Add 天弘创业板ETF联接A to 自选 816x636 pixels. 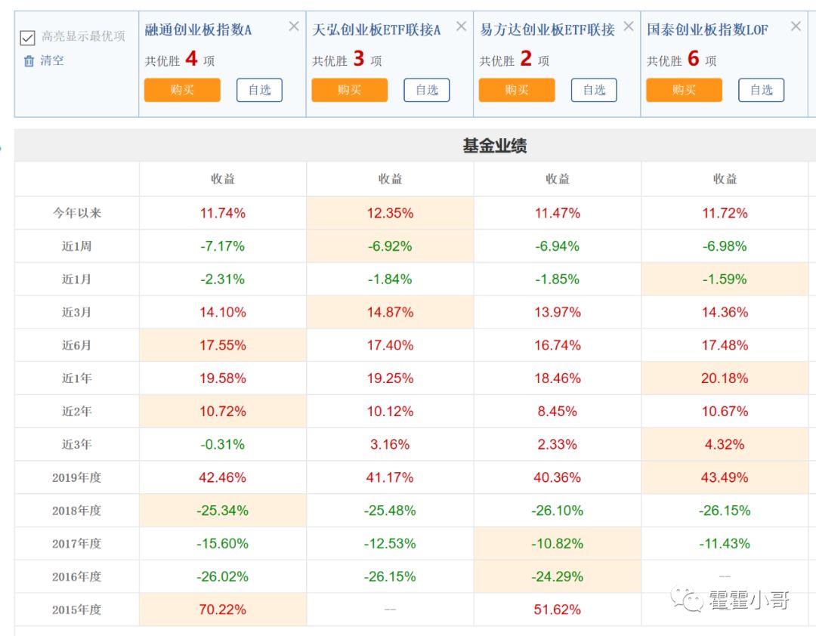(427, 90)
